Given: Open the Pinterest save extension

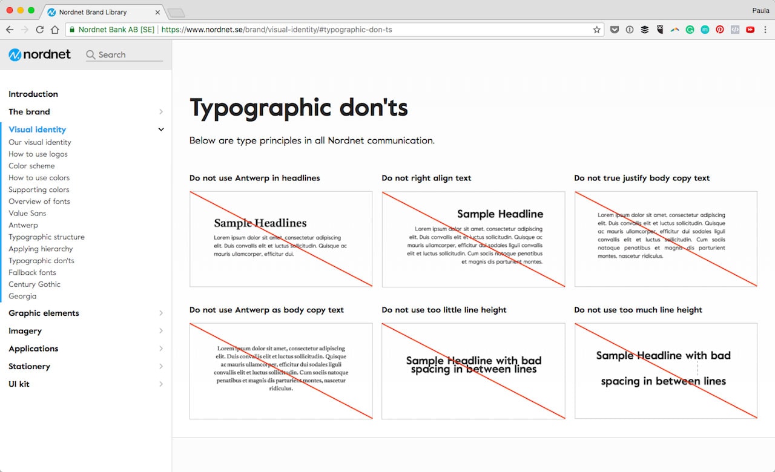Looking at the screenshot, I should point(720,29).
